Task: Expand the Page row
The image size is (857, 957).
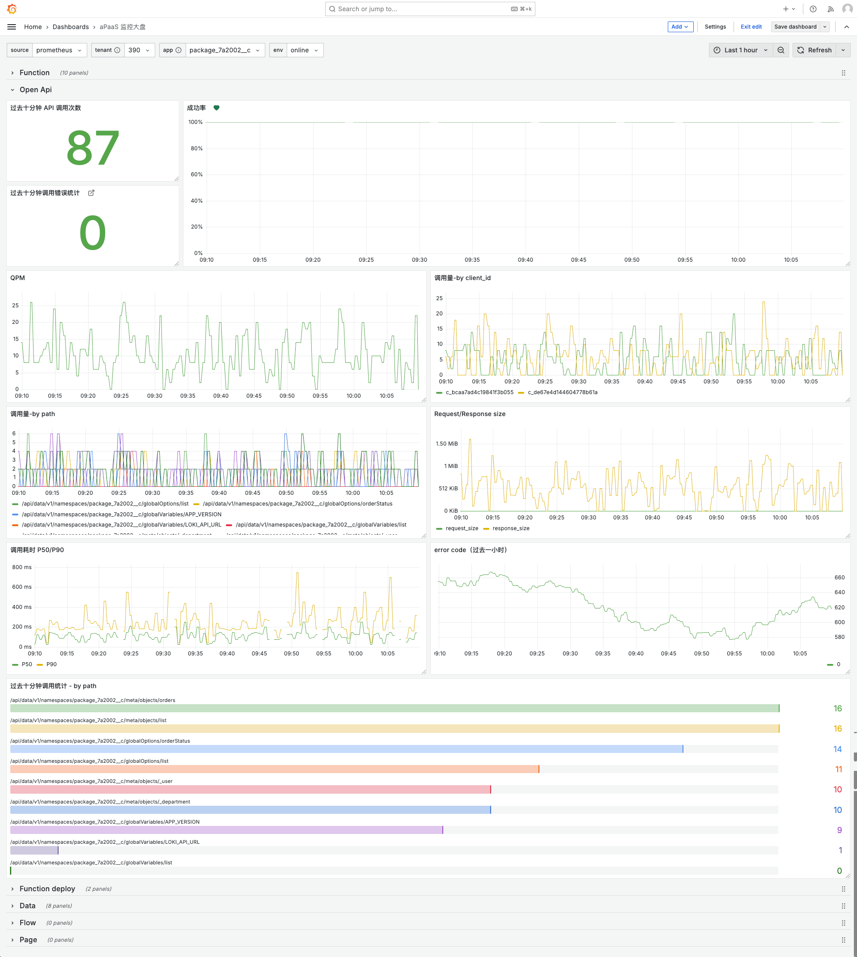Action: click(28, 940)
